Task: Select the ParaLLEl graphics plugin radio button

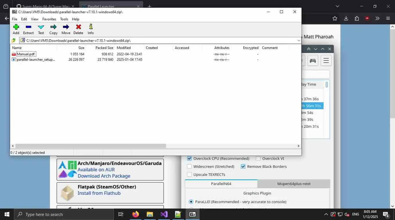Action: click(x=191, y=202)
